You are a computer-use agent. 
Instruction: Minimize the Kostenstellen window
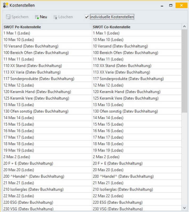[162, 5]
